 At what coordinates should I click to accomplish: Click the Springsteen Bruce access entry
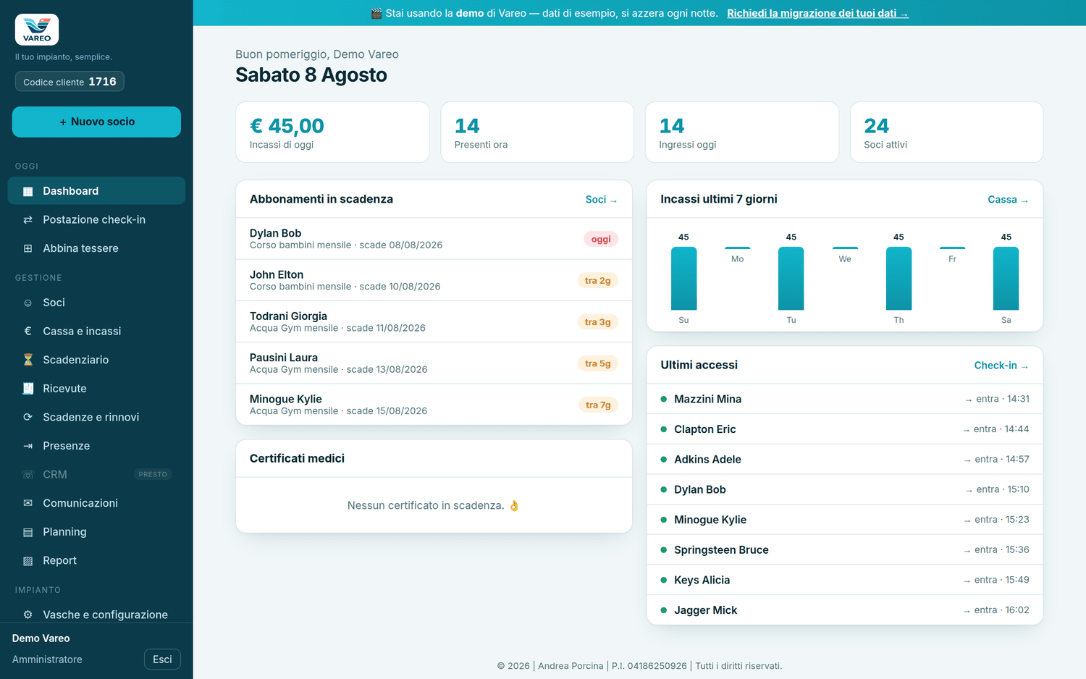point(845,550)
